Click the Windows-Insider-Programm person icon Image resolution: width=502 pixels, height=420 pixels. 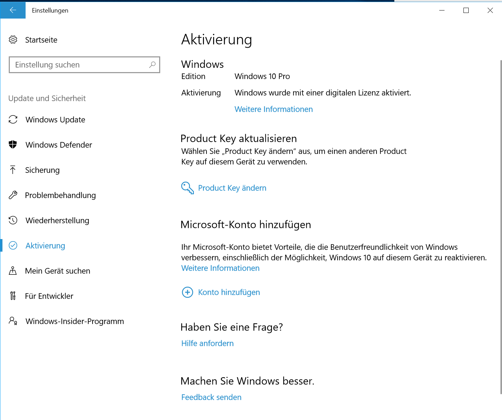(13, 321)
